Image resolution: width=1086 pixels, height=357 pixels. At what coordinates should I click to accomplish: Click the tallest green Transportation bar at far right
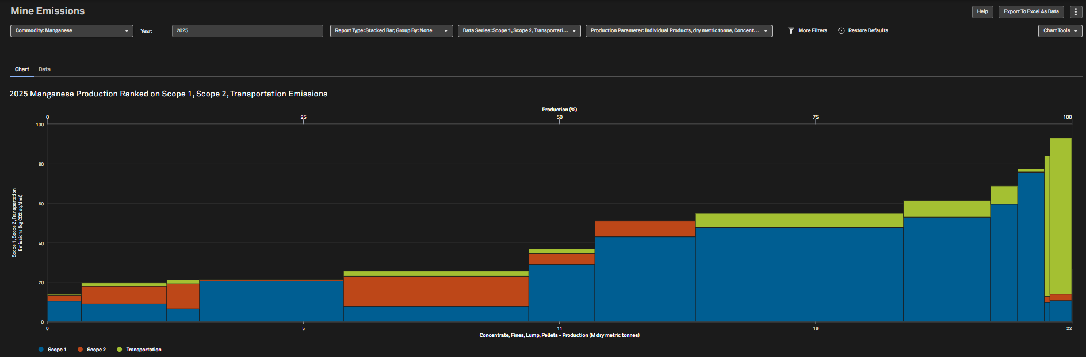pyautogui.click(x=1061, y=215)
